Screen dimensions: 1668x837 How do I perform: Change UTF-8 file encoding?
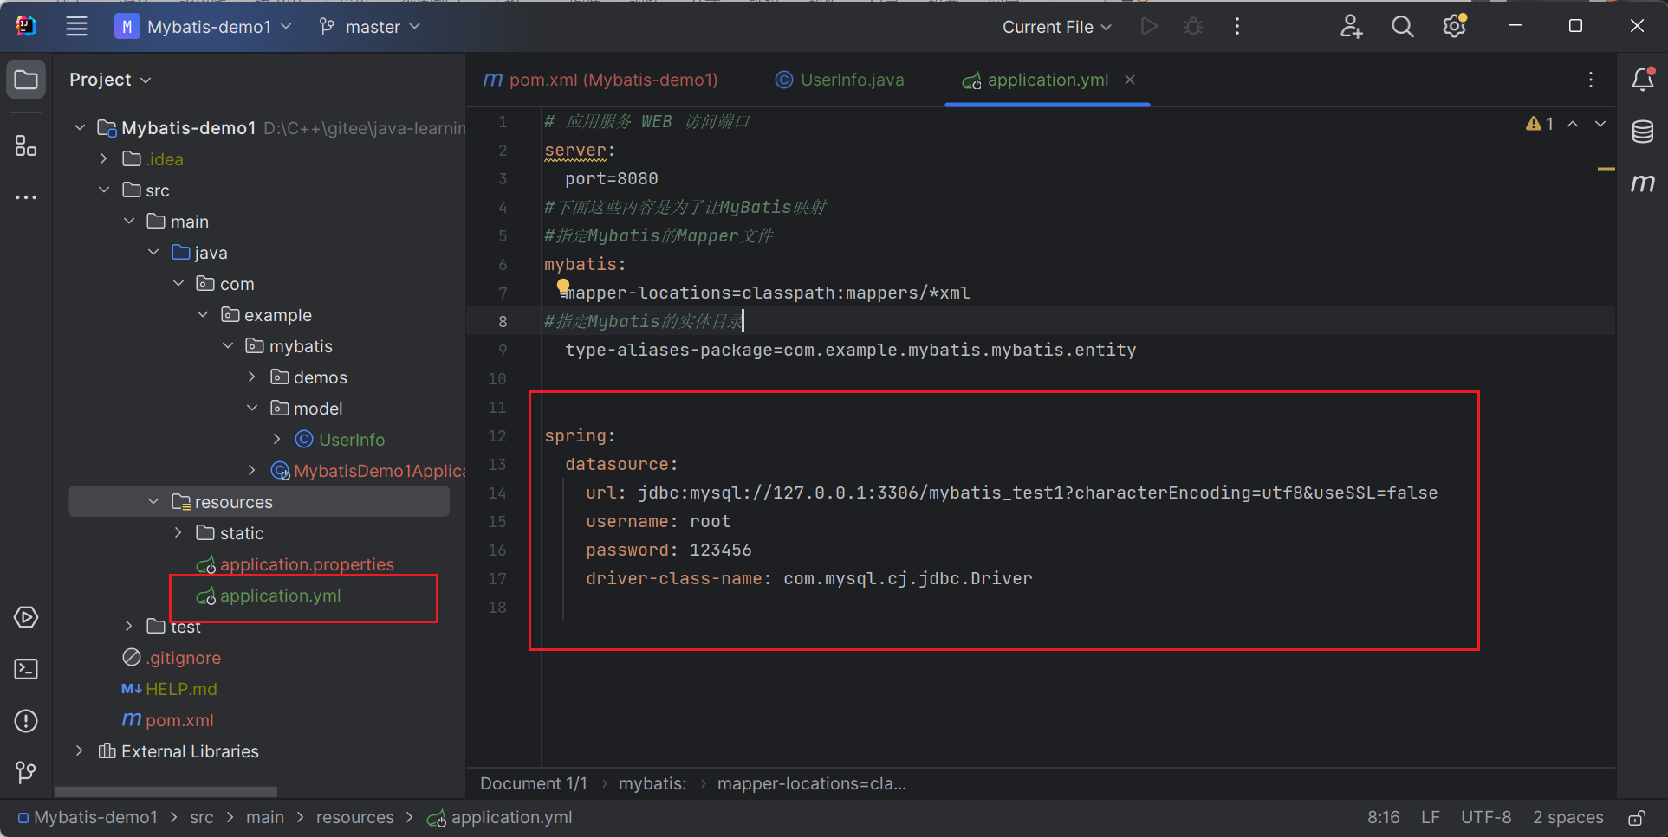coord(1486,818)
